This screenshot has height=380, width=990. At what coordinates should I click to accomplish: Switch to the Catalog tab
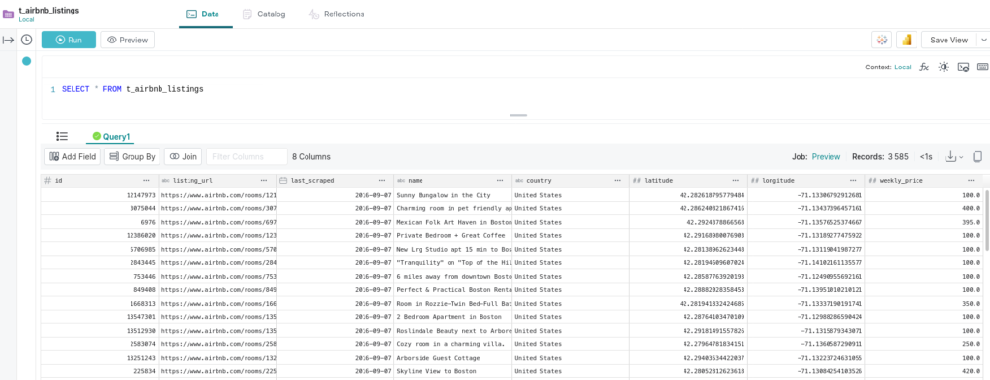tap(264, 14)
